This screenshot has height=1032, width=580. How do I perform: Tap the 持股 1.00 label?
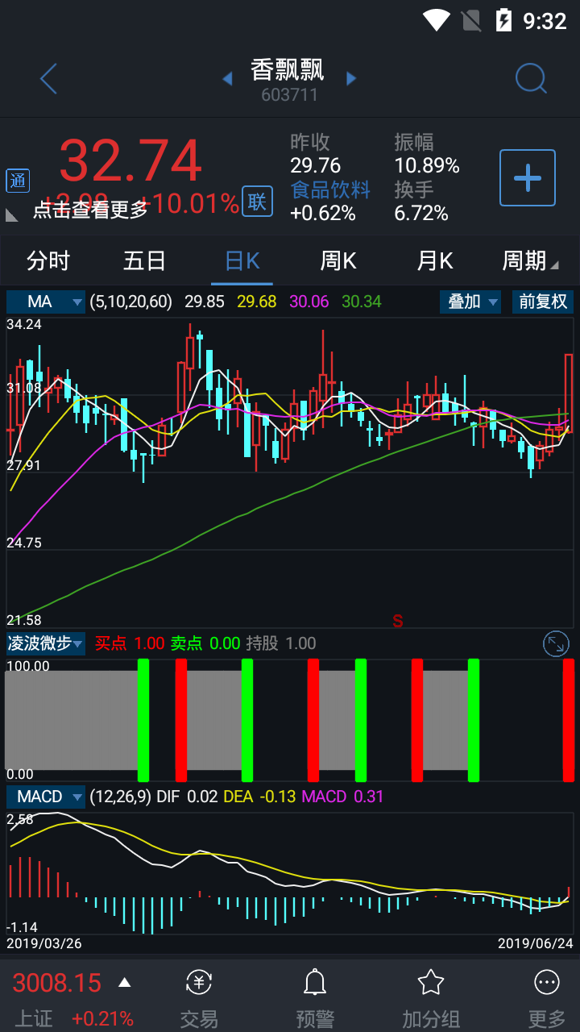[x=281, y=643]
